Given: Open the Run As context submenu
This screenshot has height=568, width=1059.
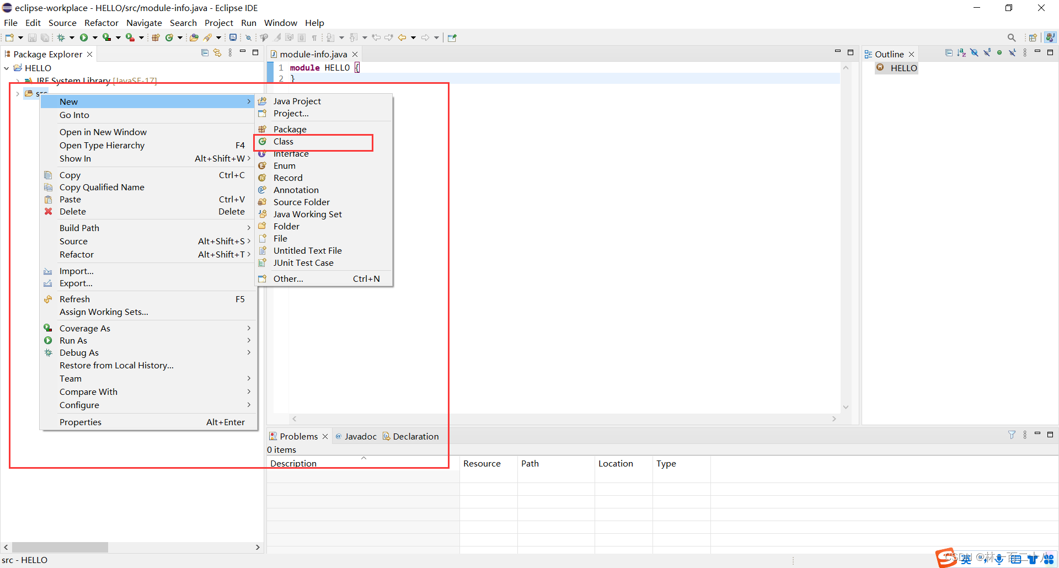Looking at the screenshot, I should (148, 340).
